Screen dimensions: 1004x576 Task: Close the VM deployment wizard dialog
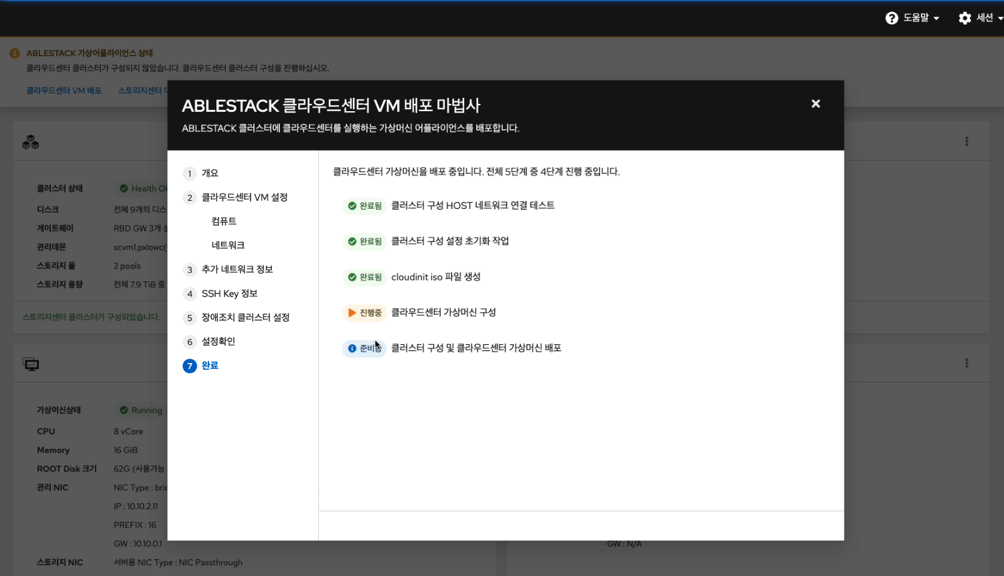815,104
